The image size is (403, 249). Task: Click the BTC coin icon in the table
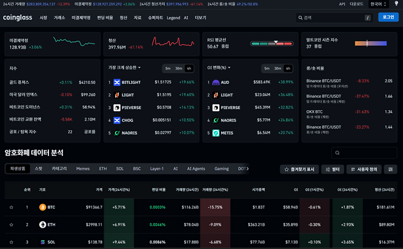pyautogui.click(x=43, y=208)
